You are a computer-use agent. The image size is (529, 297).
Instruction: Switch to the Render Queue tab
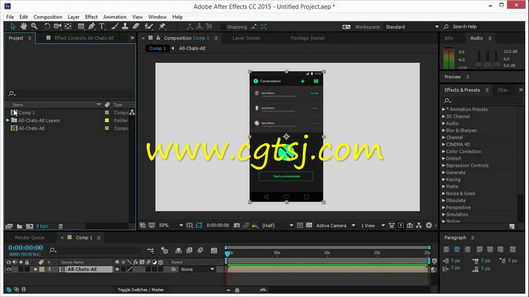coord(29,238)
